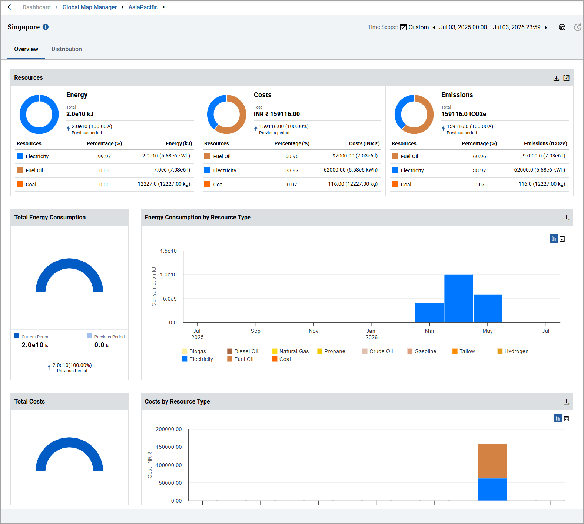Expand the Global Map Manager breadcrumb arrow
584x524 pixels.
pos(123,7)
